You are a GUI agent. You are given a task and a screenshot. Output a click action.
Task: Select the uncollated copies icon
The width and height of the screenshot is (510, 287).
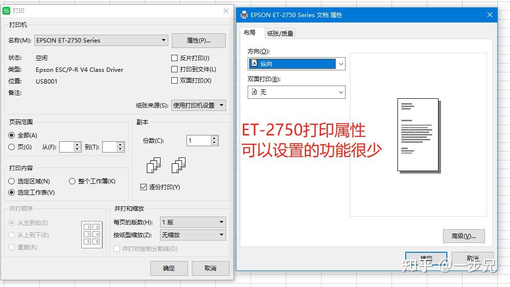tap(178, 165)
